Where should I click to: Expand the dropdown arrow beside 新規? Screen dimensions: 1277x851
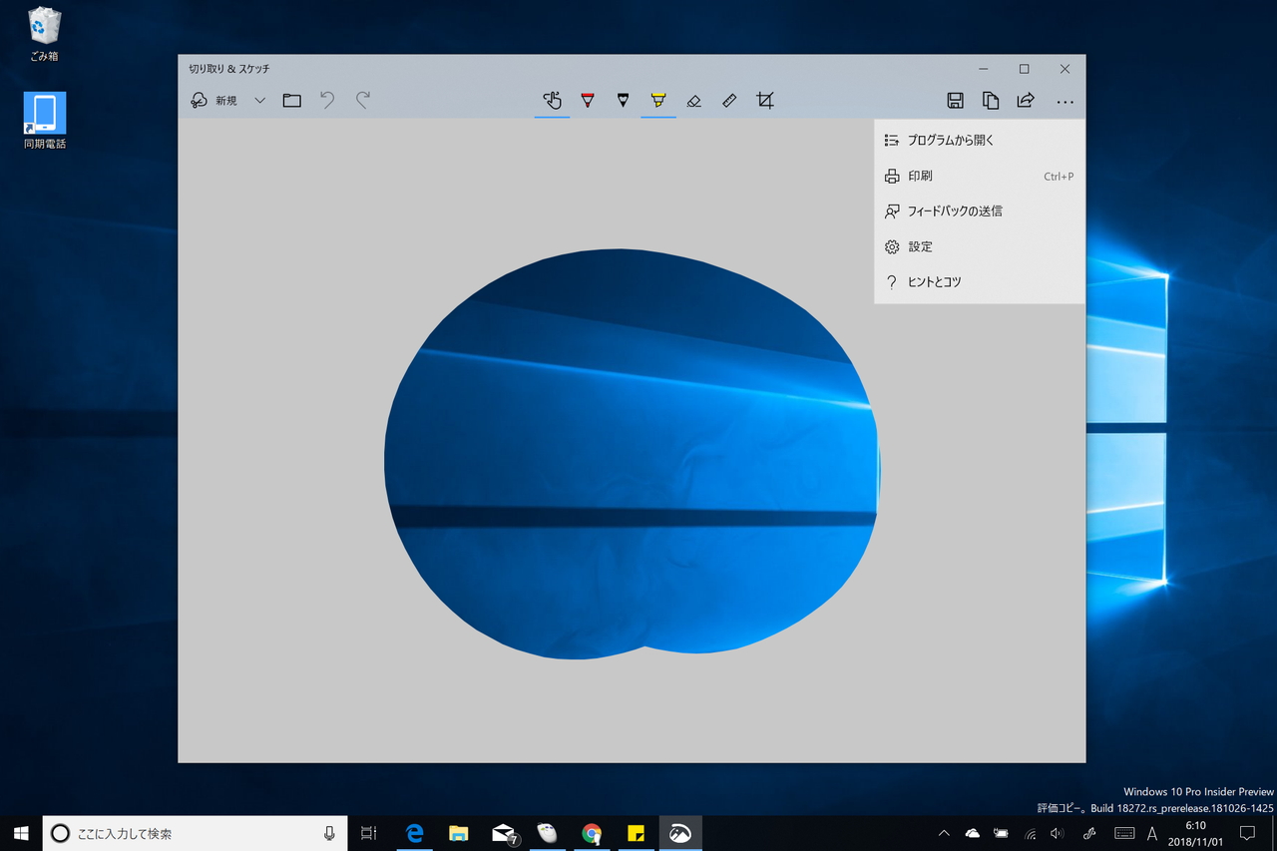click(x=259, y=101)
